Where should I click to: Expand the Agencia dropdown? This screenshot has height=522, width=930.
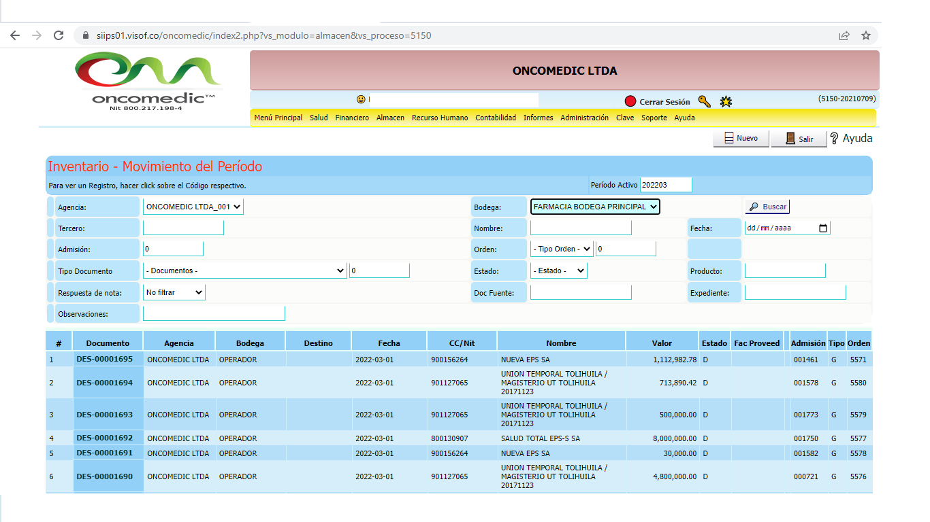[193, 207]
